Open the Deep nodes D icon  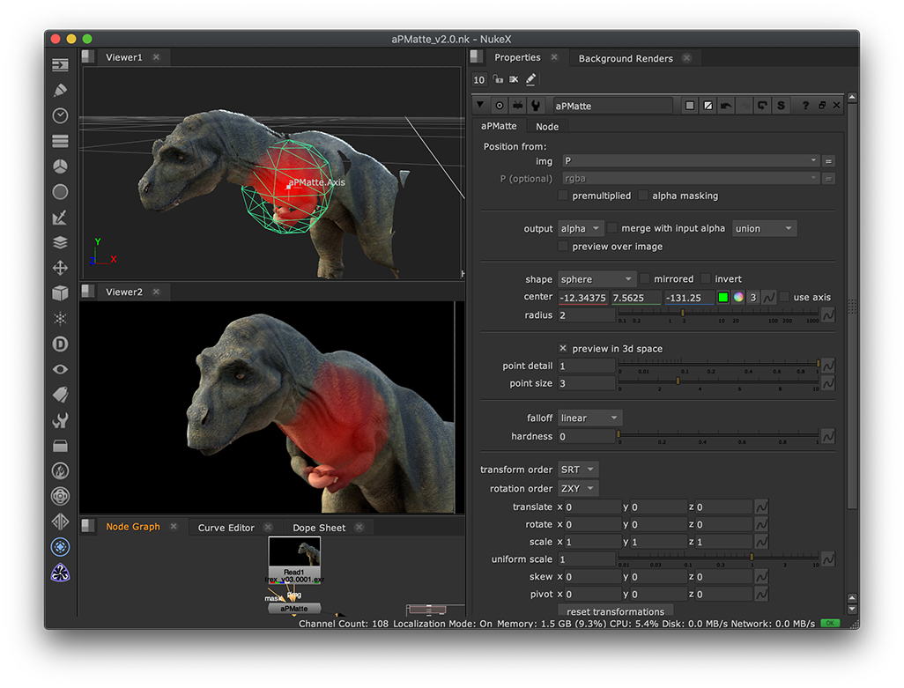coord(60,344)
